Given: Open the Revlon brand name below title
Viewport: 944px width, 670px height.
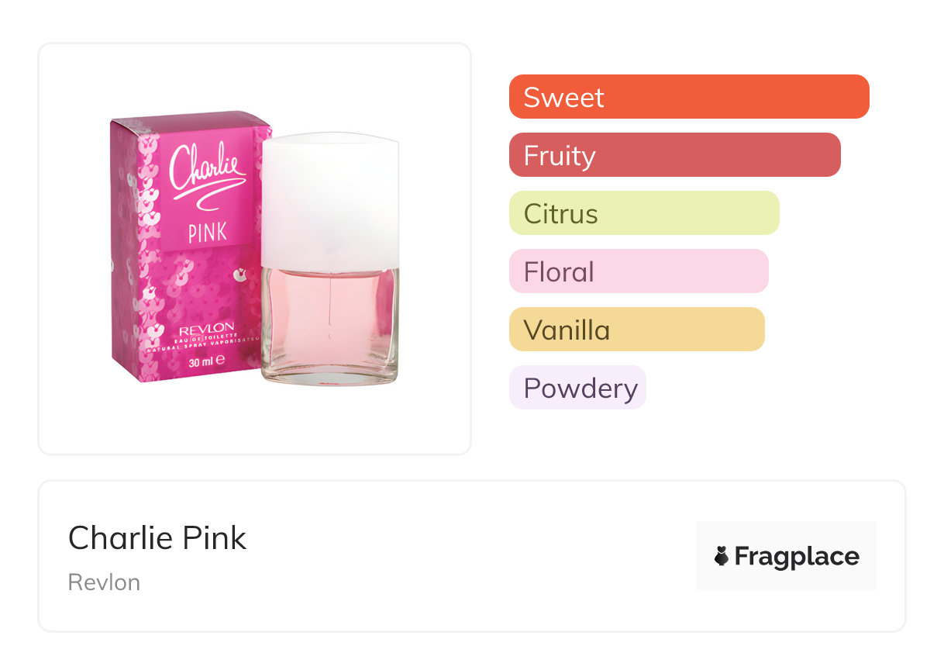Looking at the screenshot, I should [x=104, y=582].
